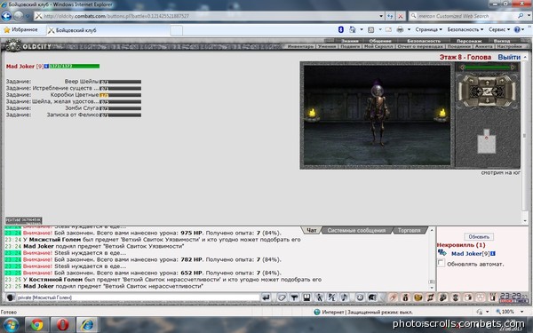Open the 'Безопасность' IE toolbar dropdown

465,29
